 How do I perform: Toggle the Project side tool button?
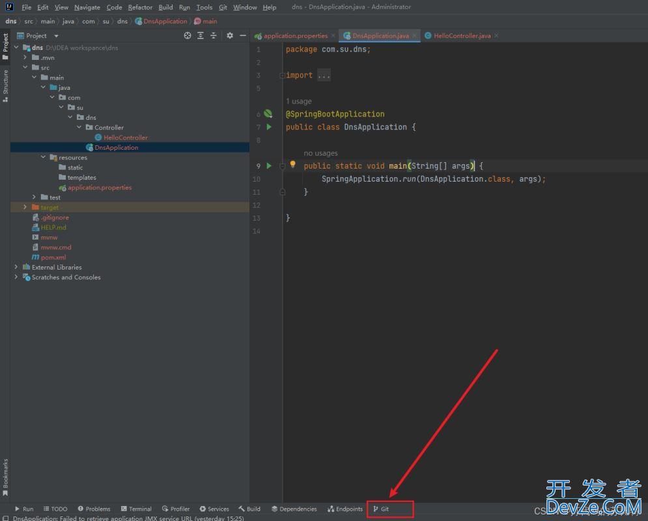5,46
